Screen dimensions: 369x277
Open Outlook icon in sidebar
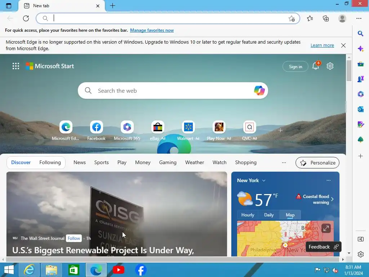360,109
